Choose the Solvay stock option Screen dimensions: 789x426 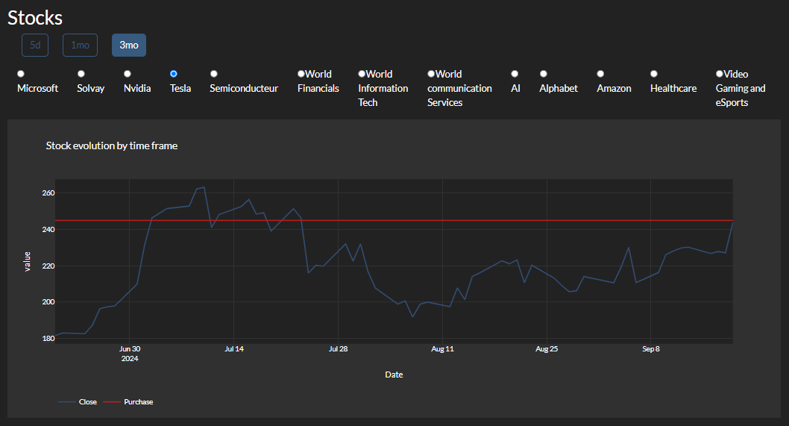tap(81, 74)
